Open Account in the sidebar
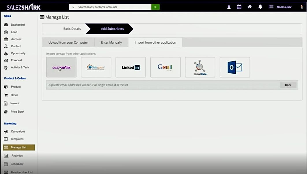 tap(16, 39)
